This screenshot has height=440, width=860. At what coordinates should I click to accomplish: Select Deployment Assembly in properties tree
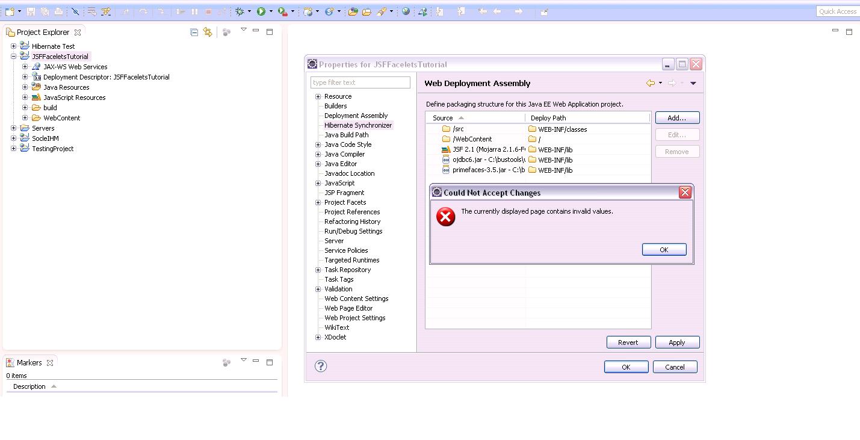coord(356,116)
